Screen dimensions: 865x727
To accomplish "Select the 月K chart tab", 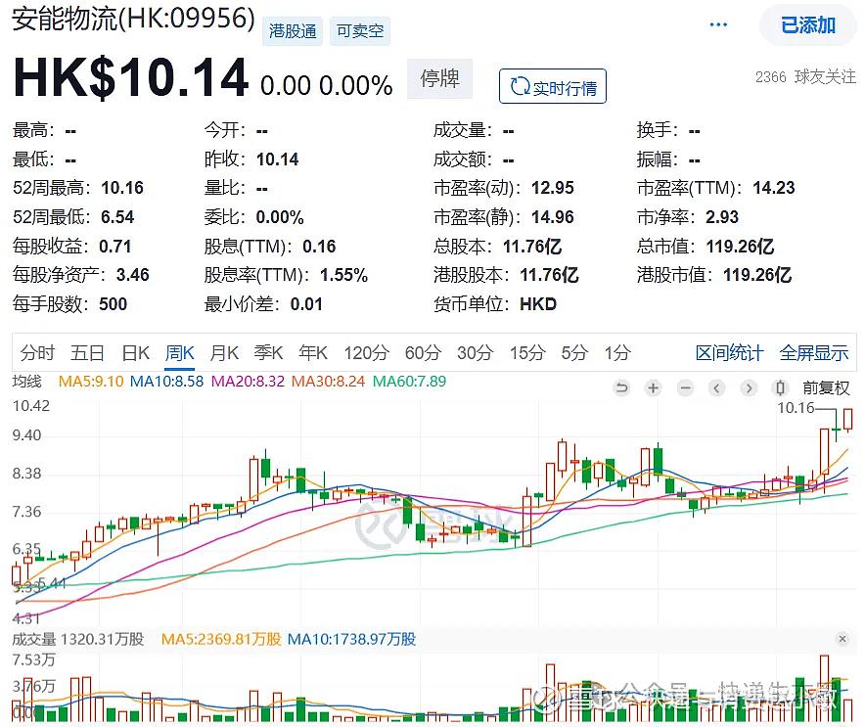I will pyautogui.click(x=225, y=353).
